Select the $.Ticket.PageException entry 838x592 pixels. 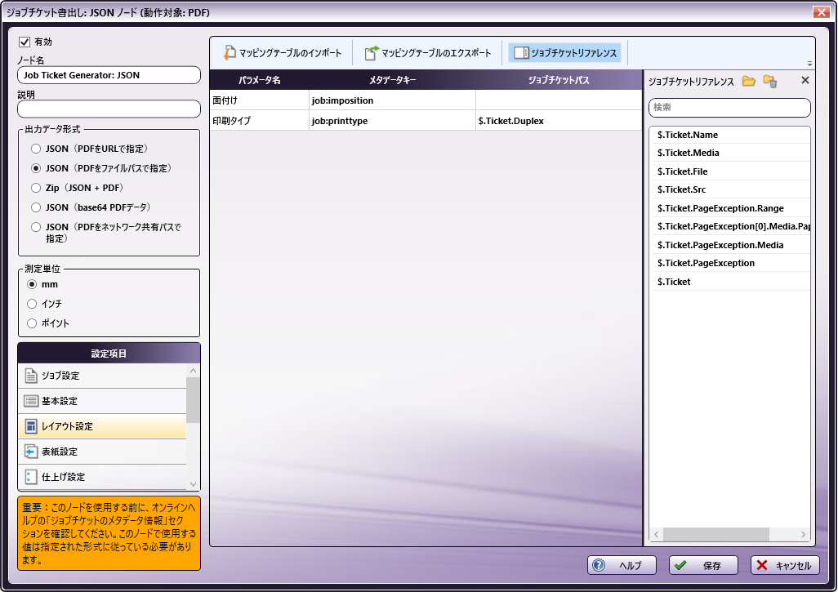click(x=731, y=263)
